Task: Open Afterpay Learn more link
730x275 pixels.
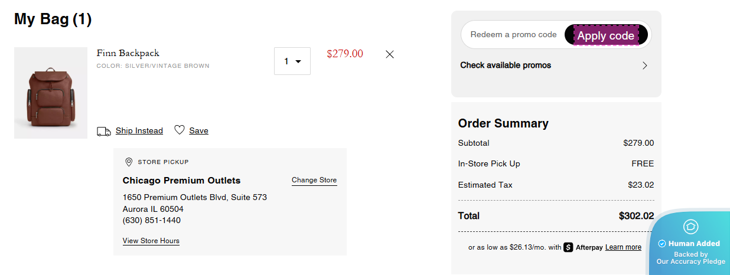Action: coord(623,247)
